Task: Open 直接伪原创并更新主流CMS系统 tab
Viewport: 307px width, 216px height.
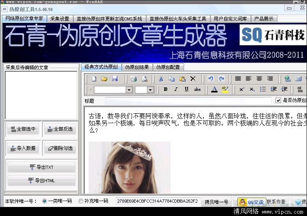Action: tap(110, 19)
